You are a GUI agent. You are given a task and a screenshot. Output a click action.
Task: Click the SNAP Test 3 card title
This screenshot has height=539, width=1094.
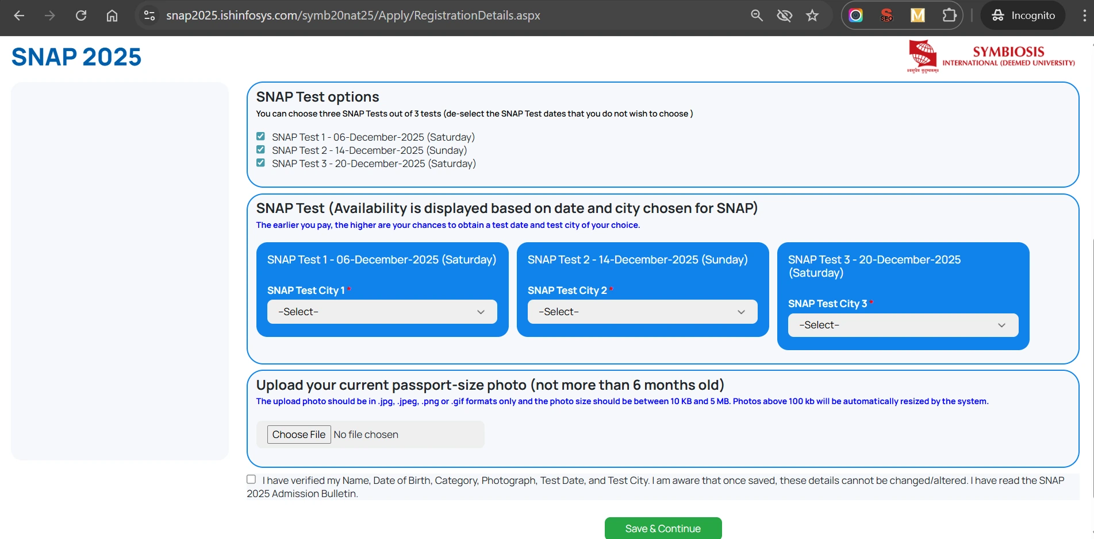(x=874, y=266)
